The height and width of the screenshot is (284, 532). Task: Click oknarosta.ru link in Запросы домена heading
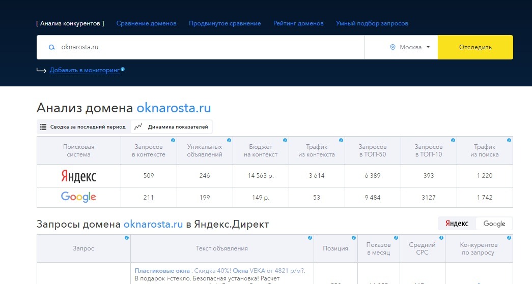coord(153,224)
